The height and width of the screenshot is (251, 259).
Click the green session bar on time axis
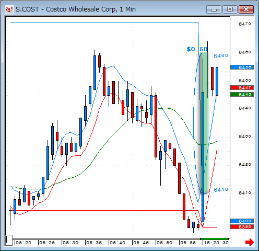coord(215,239)
